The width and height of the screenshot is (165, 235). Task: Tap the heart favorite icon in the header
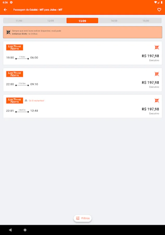[x=159, y=9]
